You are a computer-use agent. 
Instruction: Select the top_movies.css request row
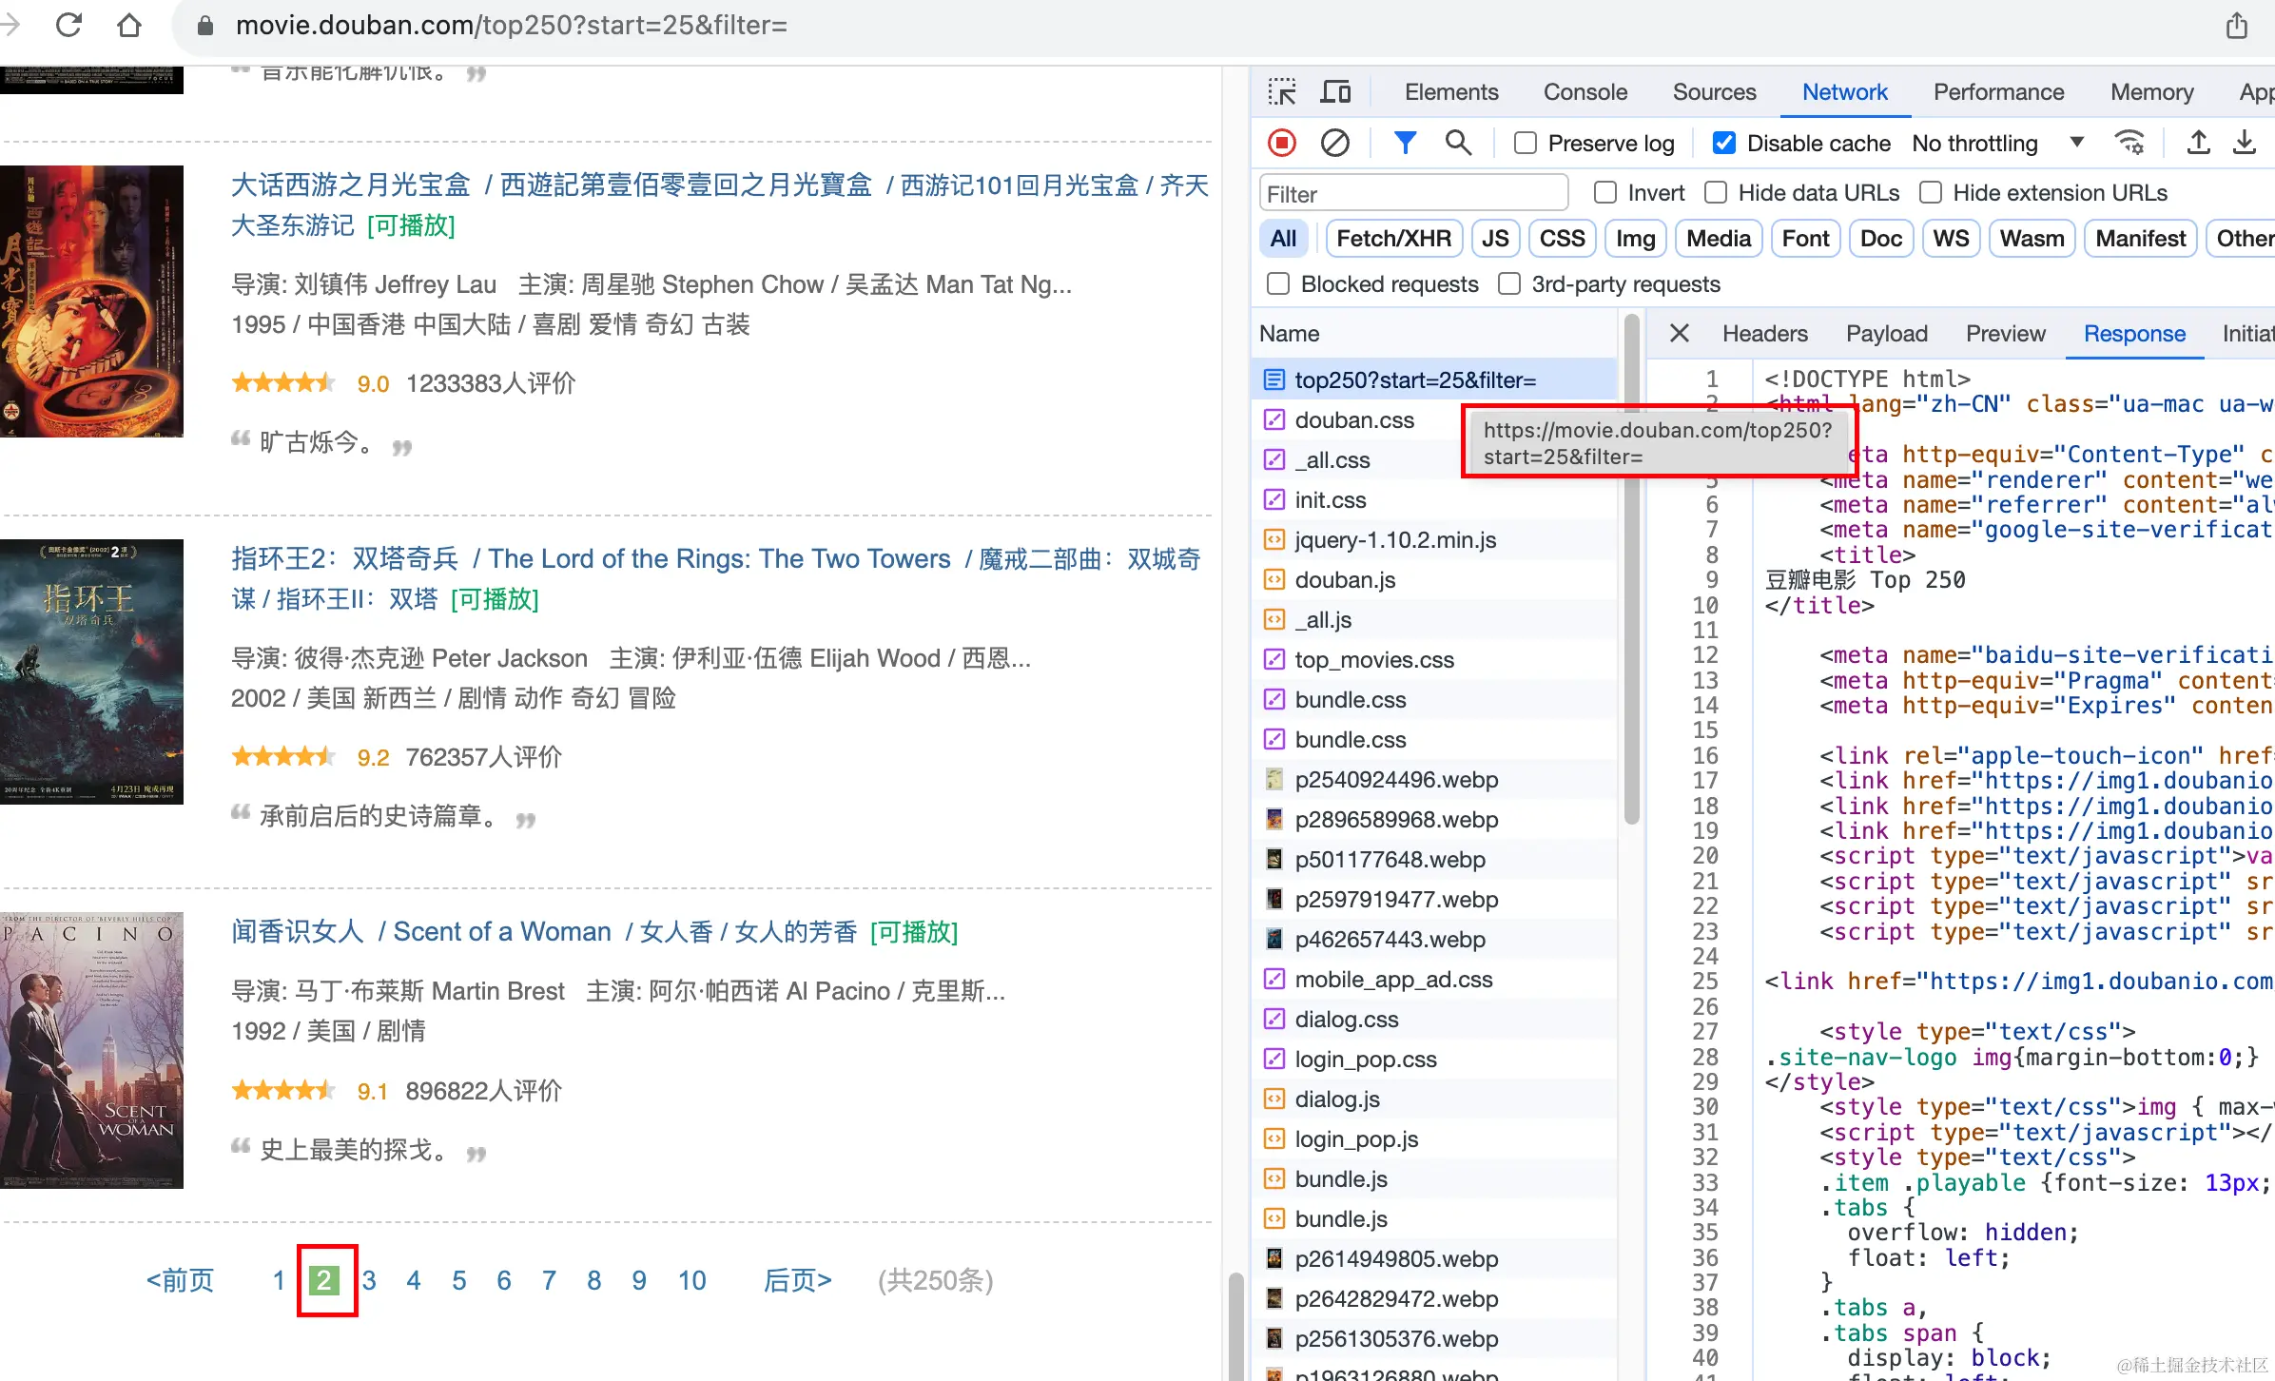(1434, 660)
